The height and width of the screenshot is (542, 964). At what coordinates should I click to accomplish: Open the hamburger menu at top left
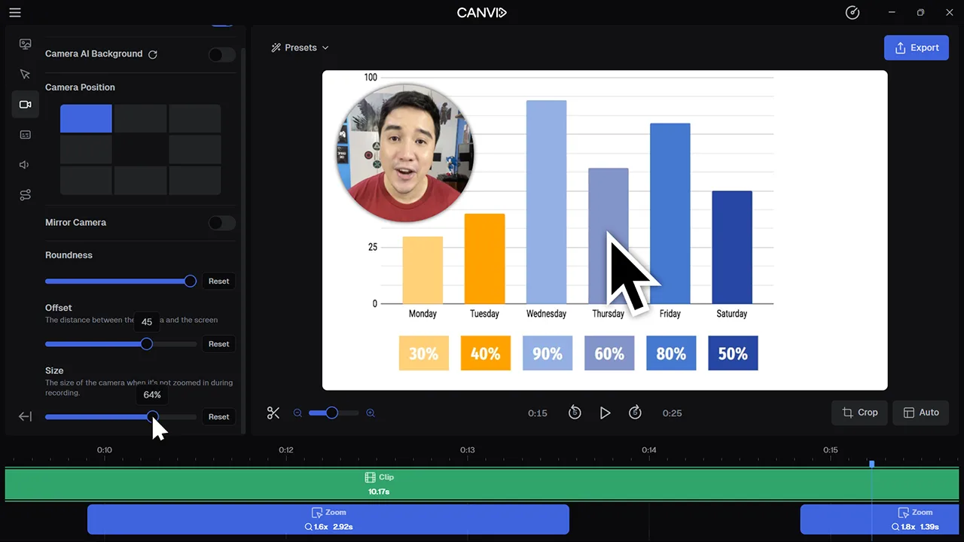14,12
